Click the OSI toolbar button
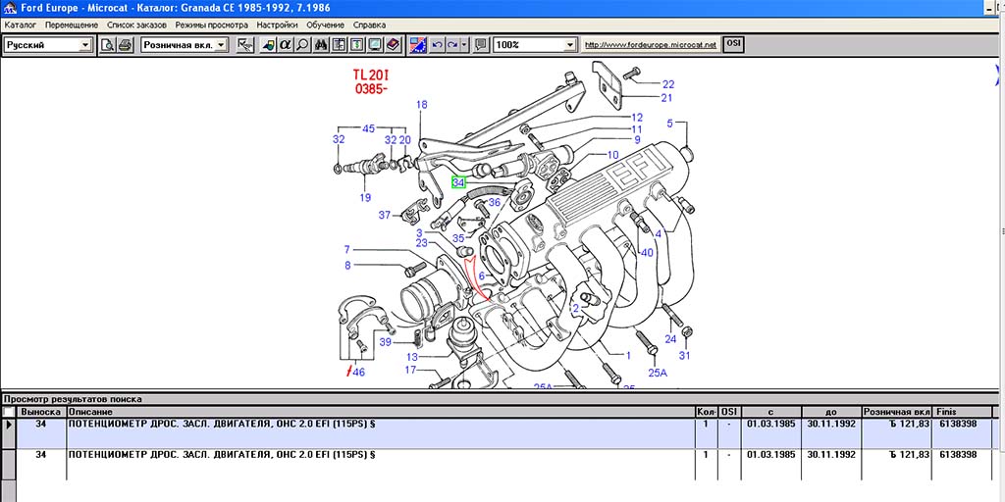Screen dimensions: 1005x502 click(733, 45)
